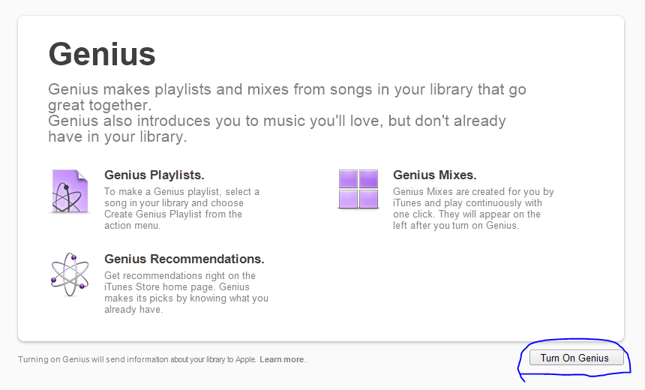Screen dimensions: 645x390
Task: Click the Turn On Genius button
Action: (576, 358)
